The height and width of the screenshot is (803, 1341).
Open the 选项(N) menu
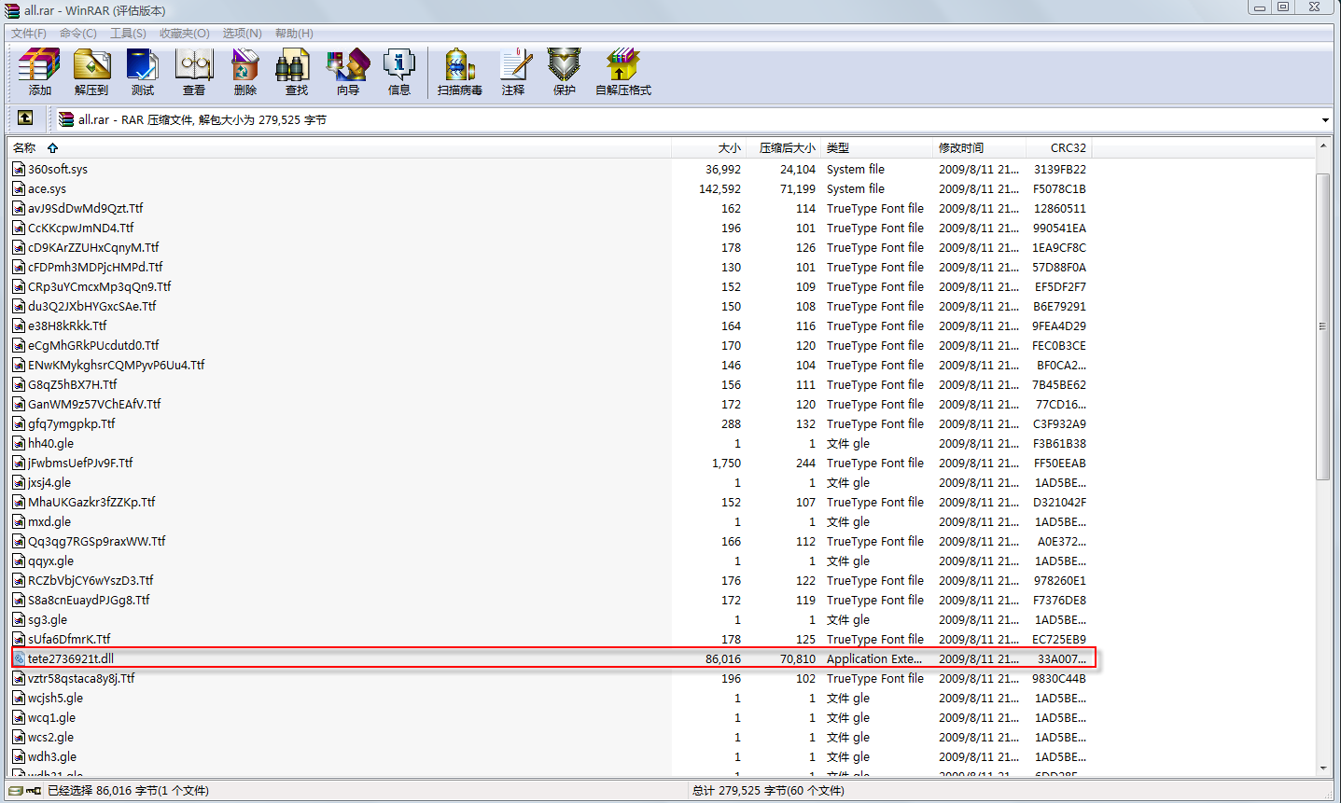[243, 33]
